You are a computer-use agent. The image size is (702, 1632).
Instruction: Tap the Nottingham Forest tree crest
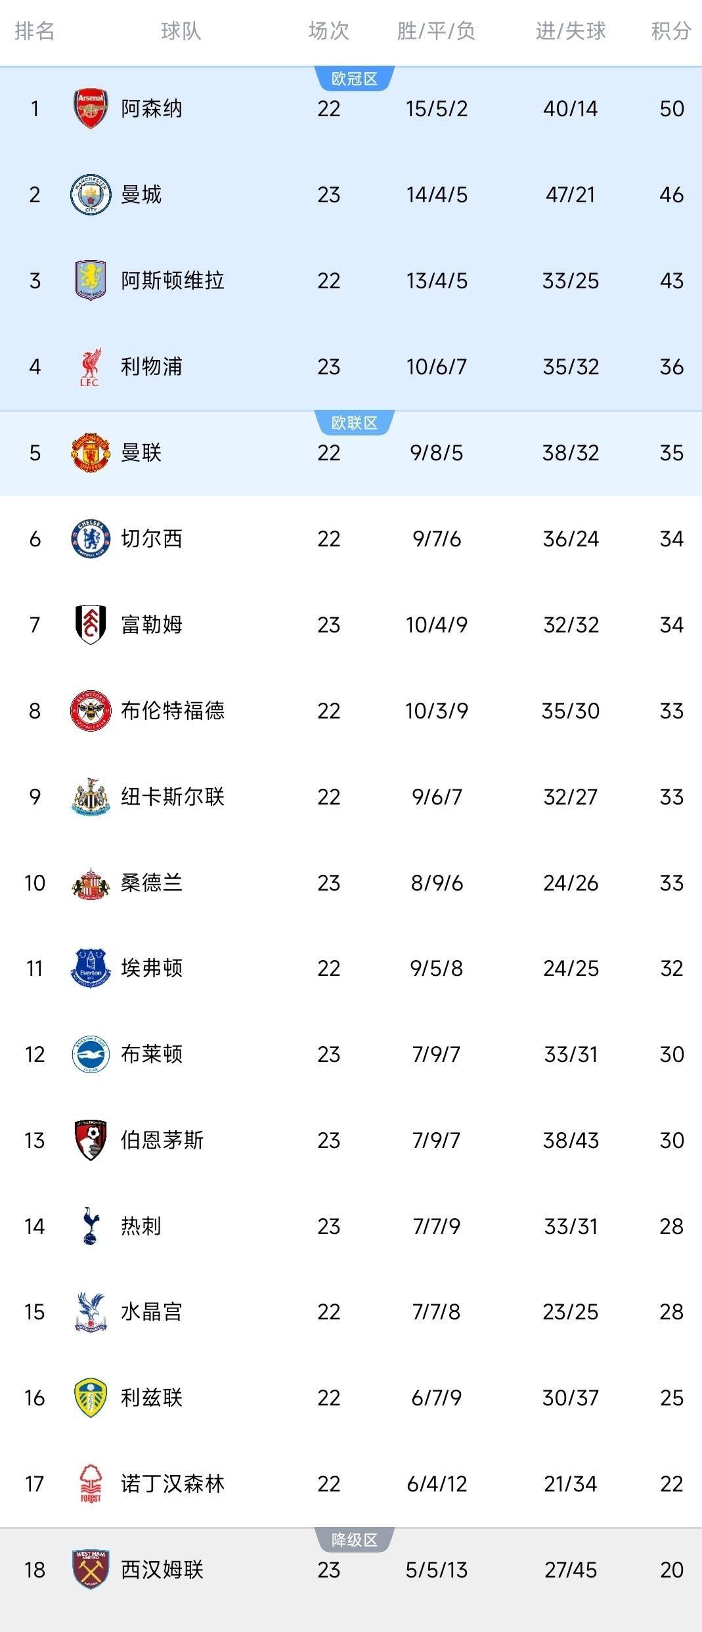(x=90, y=1484)
